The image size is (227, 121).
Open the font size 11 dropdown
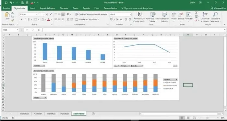tap(44, 15)
